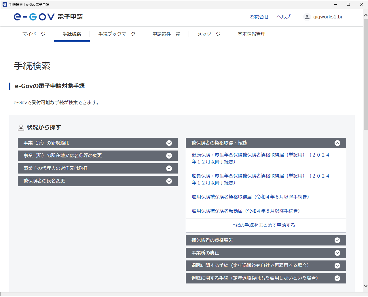Click the e-Gov 電子申請 logo
Viewport: 368px width, 297px height.
[48, 17]
